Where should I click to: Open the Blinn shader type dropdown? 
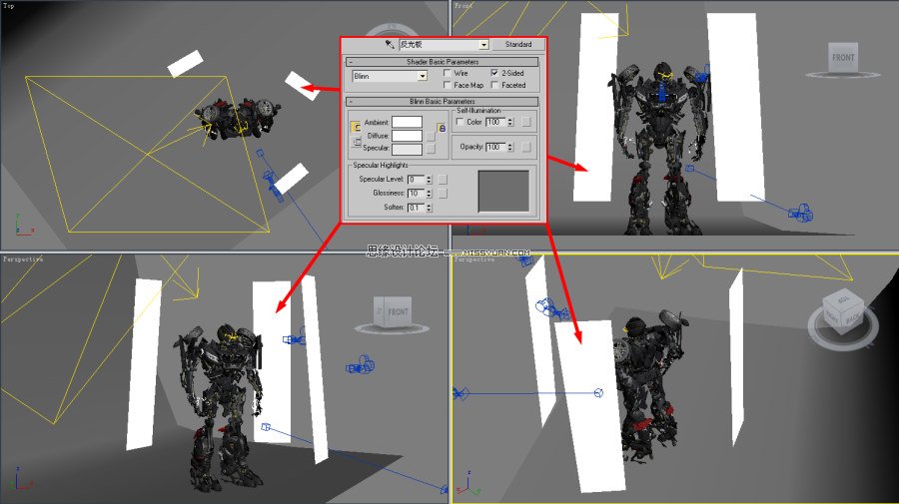[x=390, y=76]
